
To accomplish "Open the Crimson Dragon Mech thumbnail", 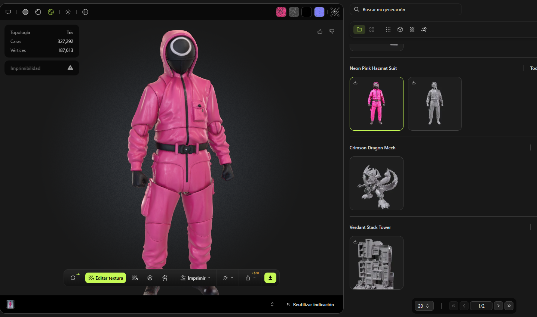I will [x=377, y=183].
